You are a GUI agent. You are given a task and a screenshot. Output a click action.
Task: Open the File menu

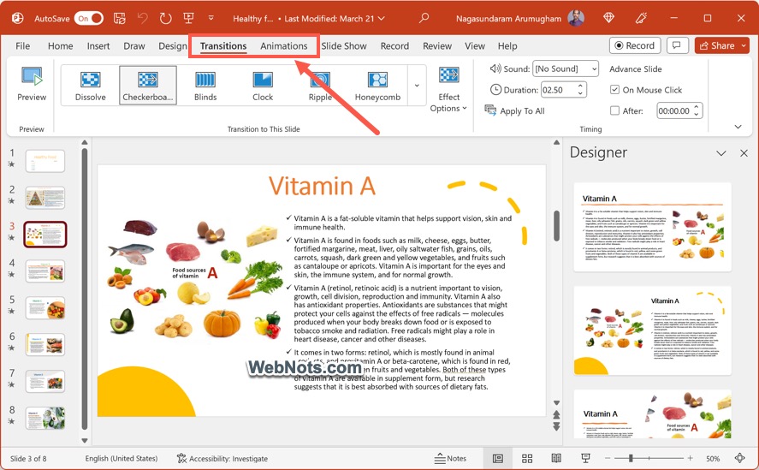tap(23, 46)
